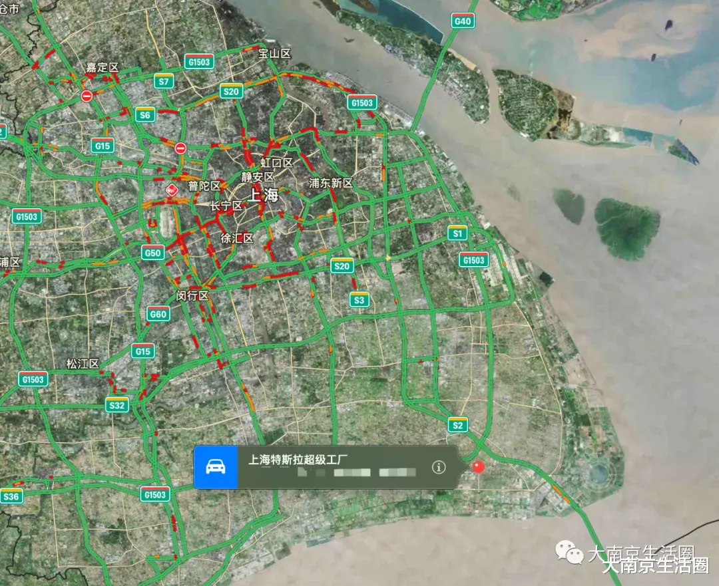This screenshot has height=586, width=719.
Task: Select the 宝山区 district label
Action: click(275, 54)
